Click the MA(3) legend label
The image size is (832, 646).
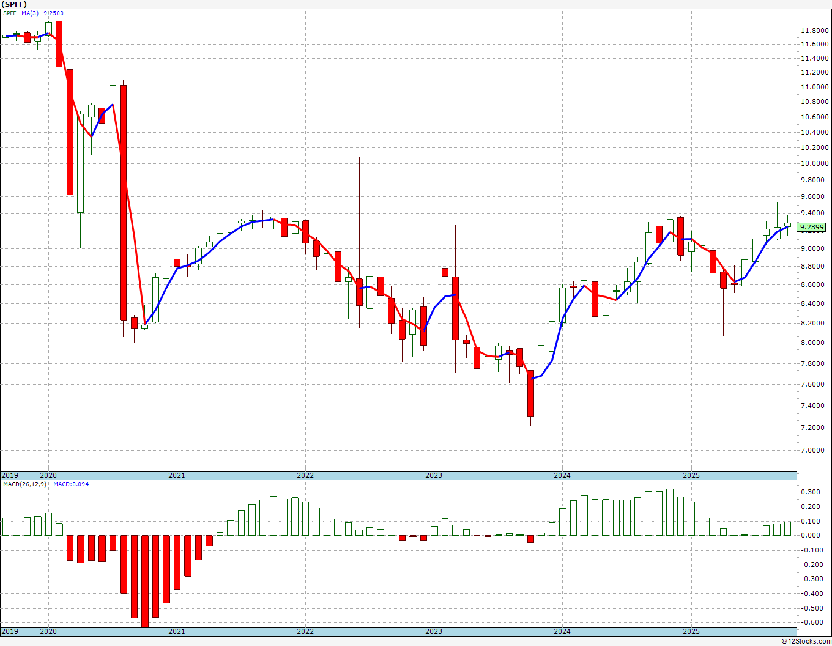pyautogui.click(x=31, y=13)
